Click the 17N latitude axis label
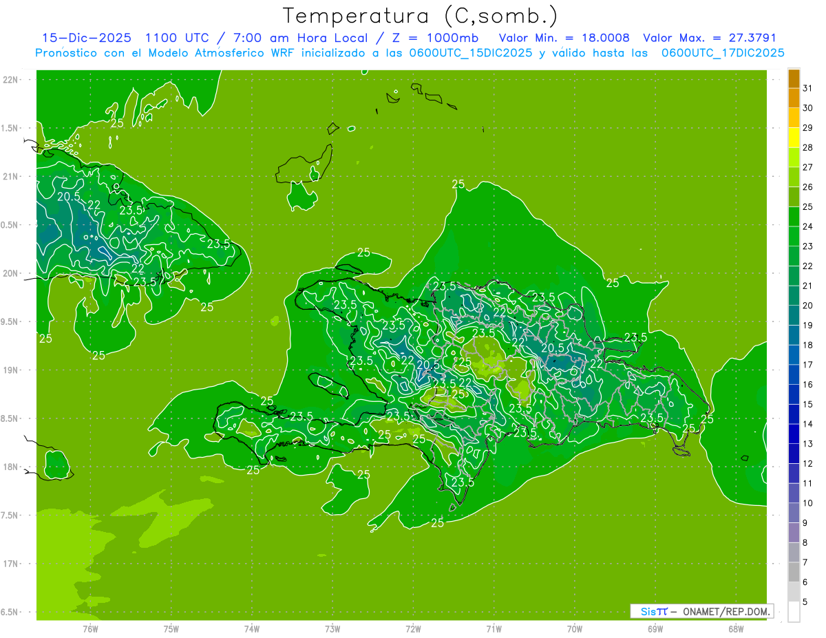The image size is (826, 638). 11,564
